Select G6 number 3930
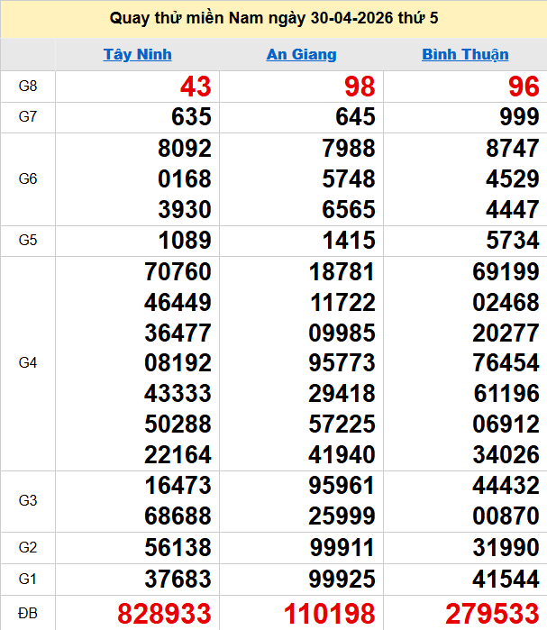 click(185, 209)
